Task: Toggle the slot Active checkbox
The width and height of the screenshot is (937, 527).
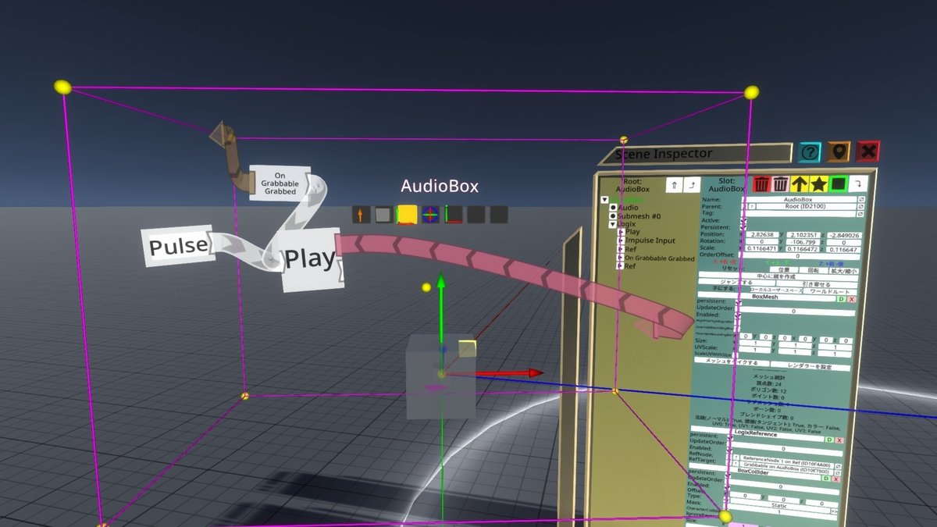Action: (744, 221)
